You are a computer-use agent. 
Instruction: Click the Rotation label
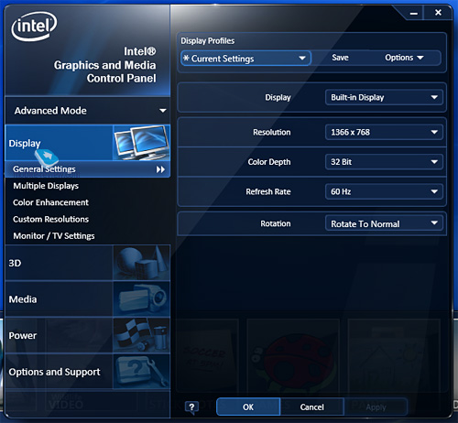point(276,223)
